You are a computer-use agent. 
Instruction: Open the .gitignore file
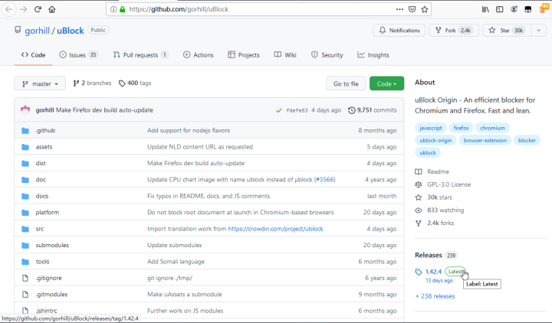click(48, 278)
